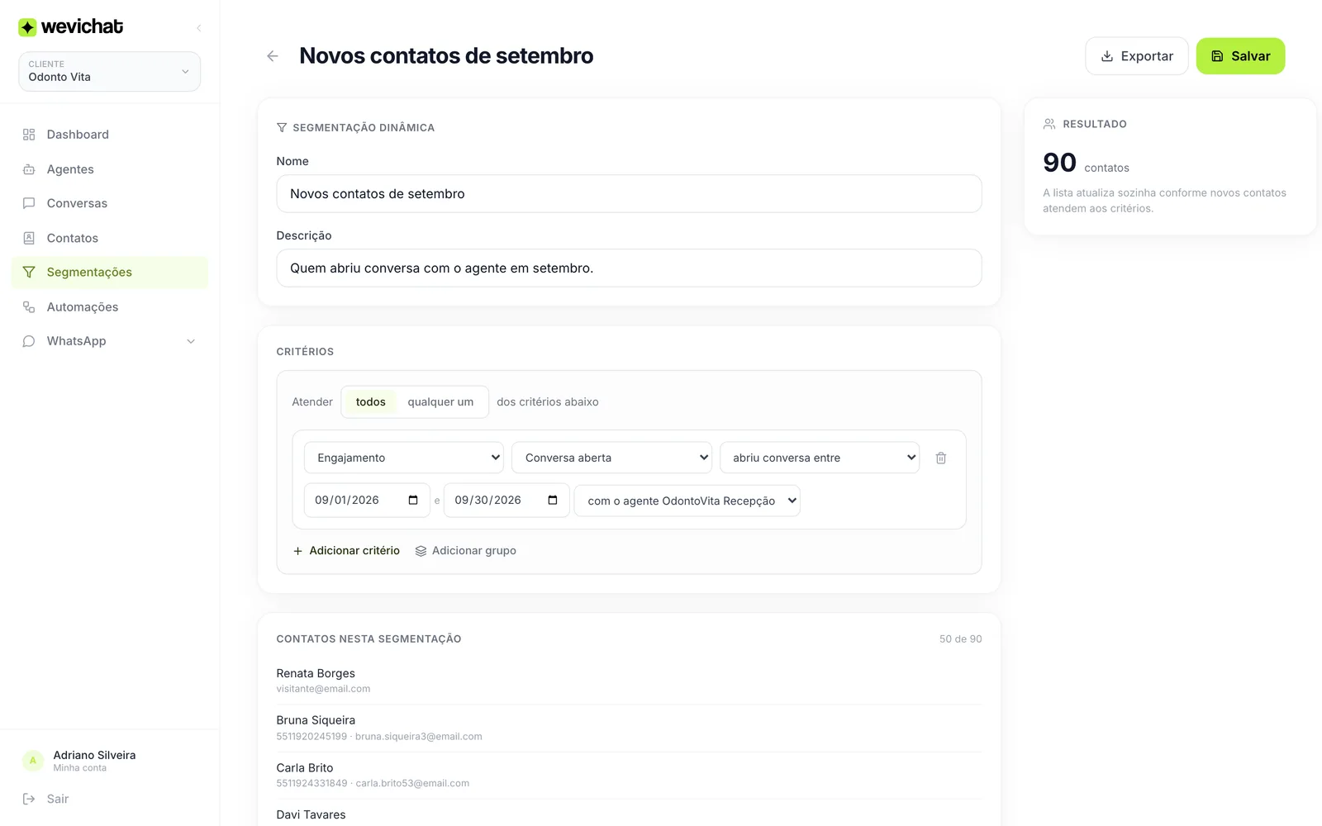Click the Dashboard grid icon
The height and width of the screenshot is (826, 1322).
coord(29,135)
